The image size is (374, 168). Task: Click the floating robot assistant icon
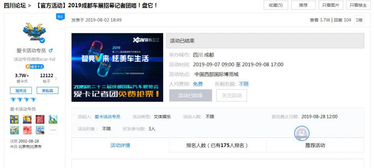[x=302, y=133]
